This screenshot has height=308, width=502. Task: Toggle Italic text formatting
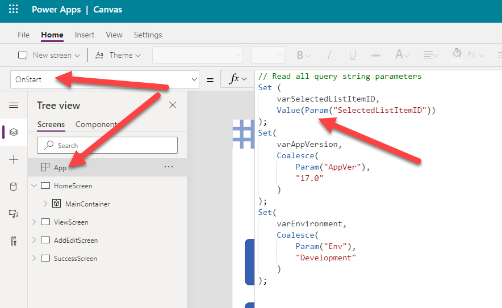329,55
